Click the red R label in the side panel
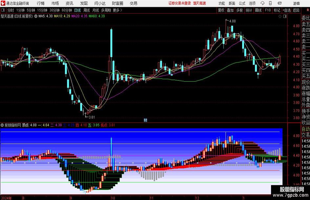The height and width of the screenshot is (200, 310). click(x=308, y=10)
